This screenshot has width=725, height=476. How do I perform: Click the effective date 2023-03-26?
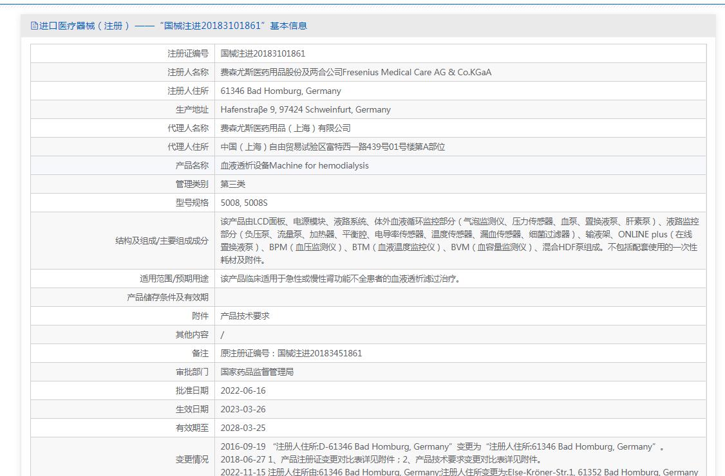click(x=243, y=409)
